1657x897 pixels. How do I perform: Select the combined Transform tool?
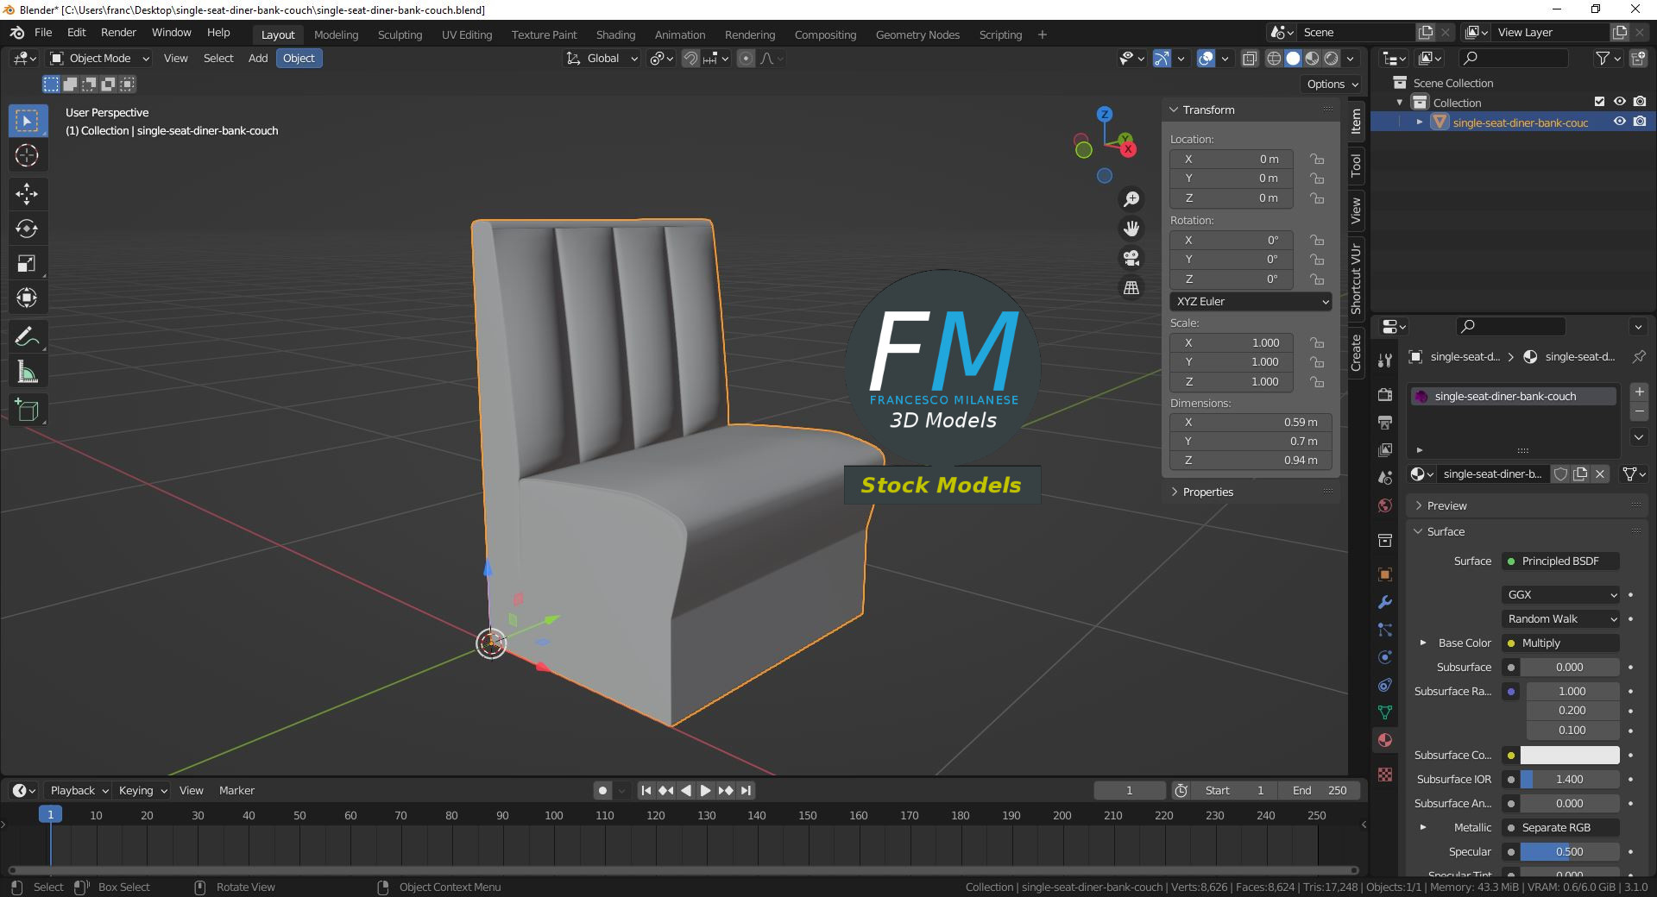[x=27, y=298]
